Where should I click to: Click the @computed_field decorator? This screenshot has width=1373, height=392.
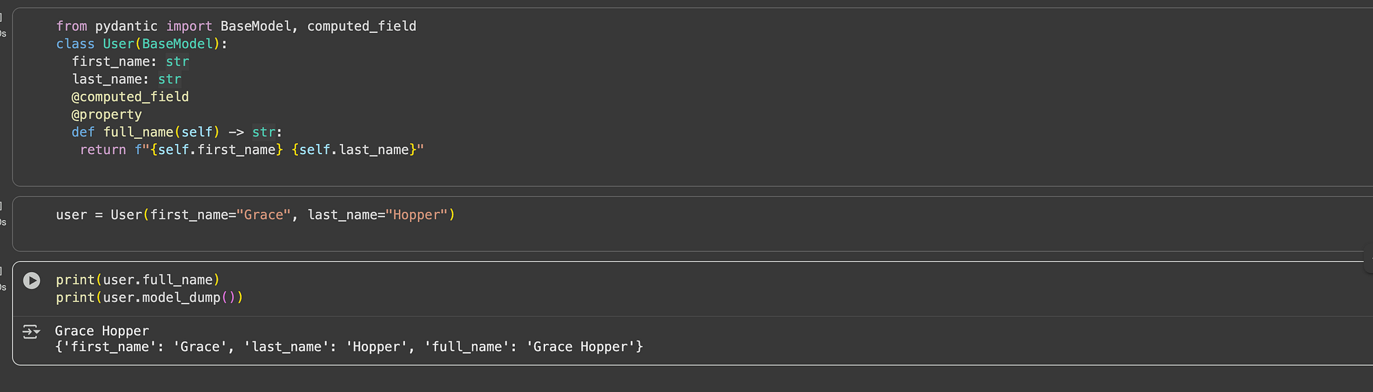point(130,97)
